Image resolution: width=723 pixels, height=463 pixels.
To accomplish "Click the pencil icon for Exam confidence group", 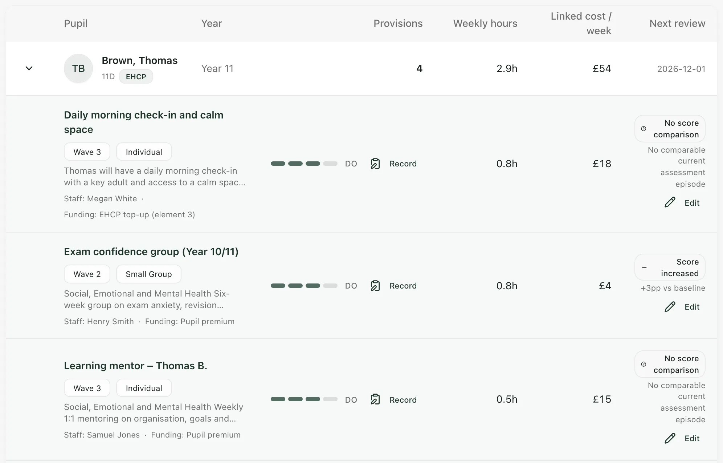I will tap(670, 307).
